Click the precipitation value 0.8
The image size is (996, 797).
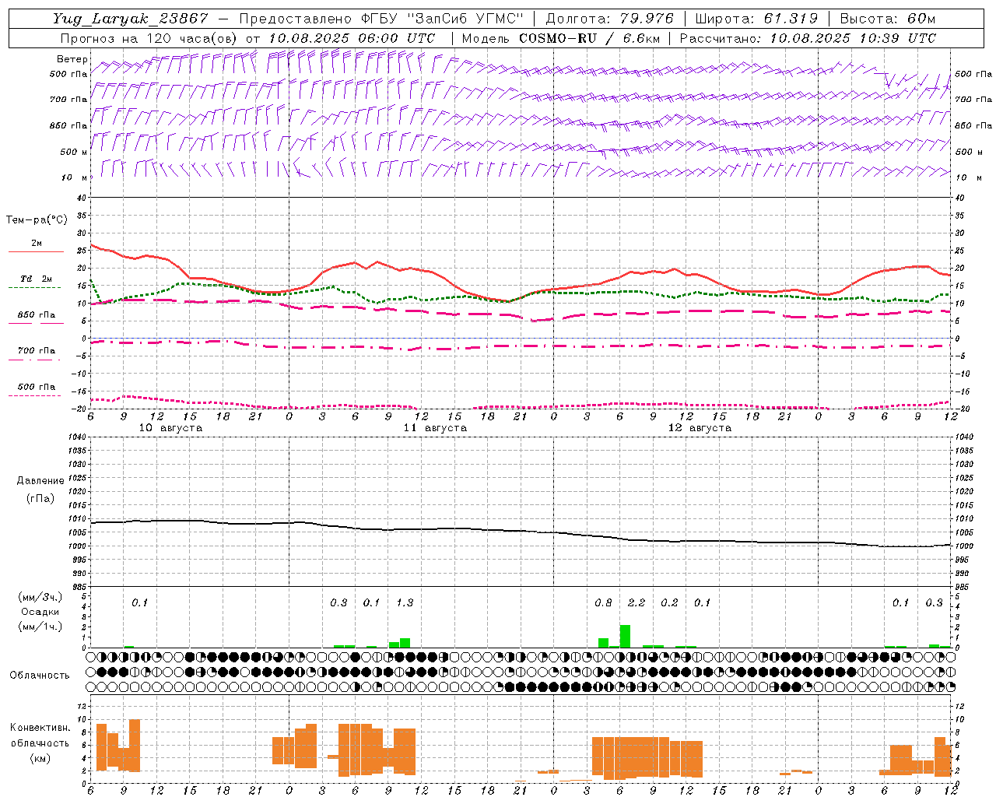coord(603,603)
